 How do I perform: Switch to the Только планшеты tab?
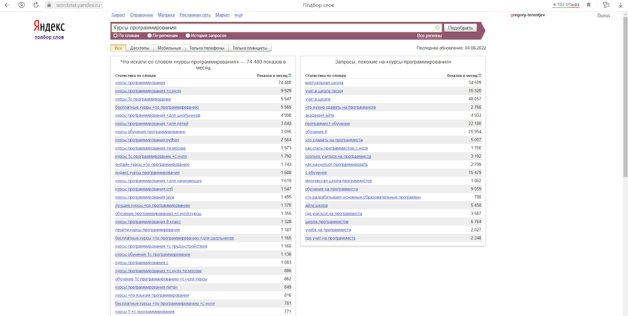(x=250, y=48)
